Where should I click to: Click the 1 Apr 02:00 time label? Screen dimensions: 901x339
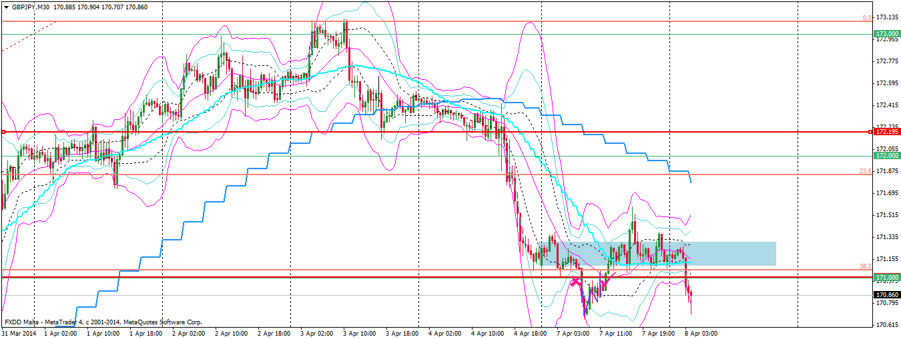point(61,332)
